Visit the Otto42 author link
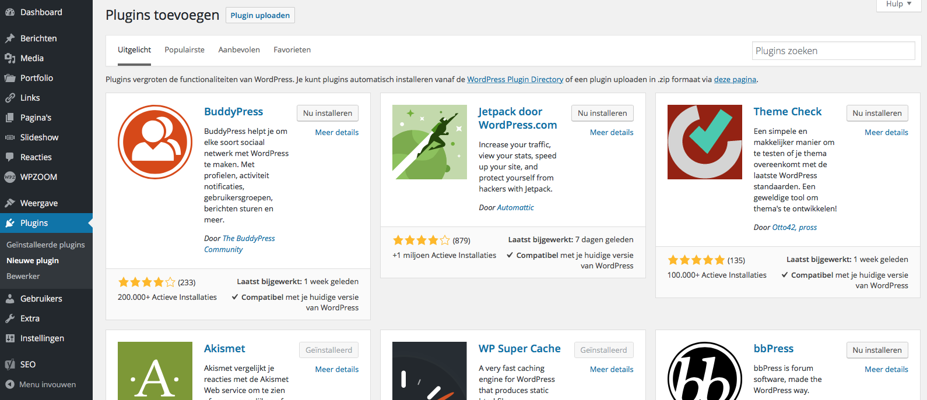Viewport: 927px width, 400px height. click(x=784, y=228)
